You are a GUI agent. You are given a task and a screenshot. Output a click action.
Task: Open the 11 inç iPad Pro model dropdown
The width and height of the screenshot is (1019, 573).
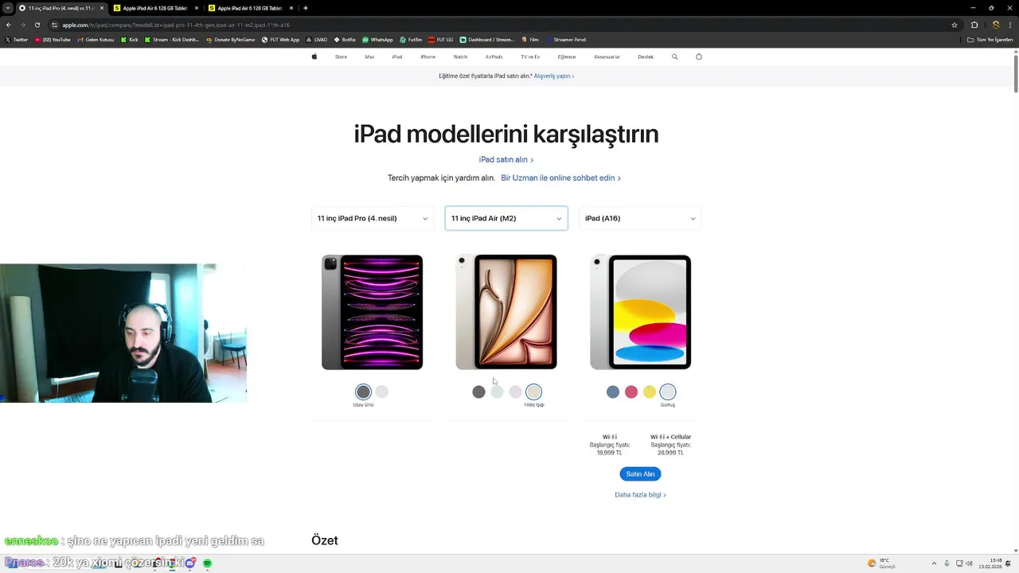(x=372, y=218)
